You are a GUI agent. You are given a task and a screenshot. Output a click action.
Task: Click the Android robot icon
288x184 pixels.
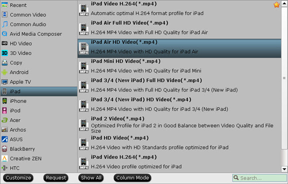(x=4, y=72)
